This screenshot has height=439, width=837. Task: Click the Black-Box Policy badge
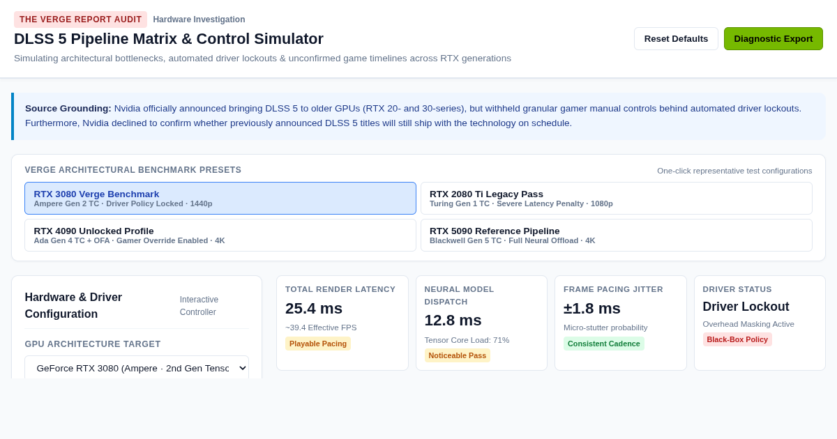[737, 339]
